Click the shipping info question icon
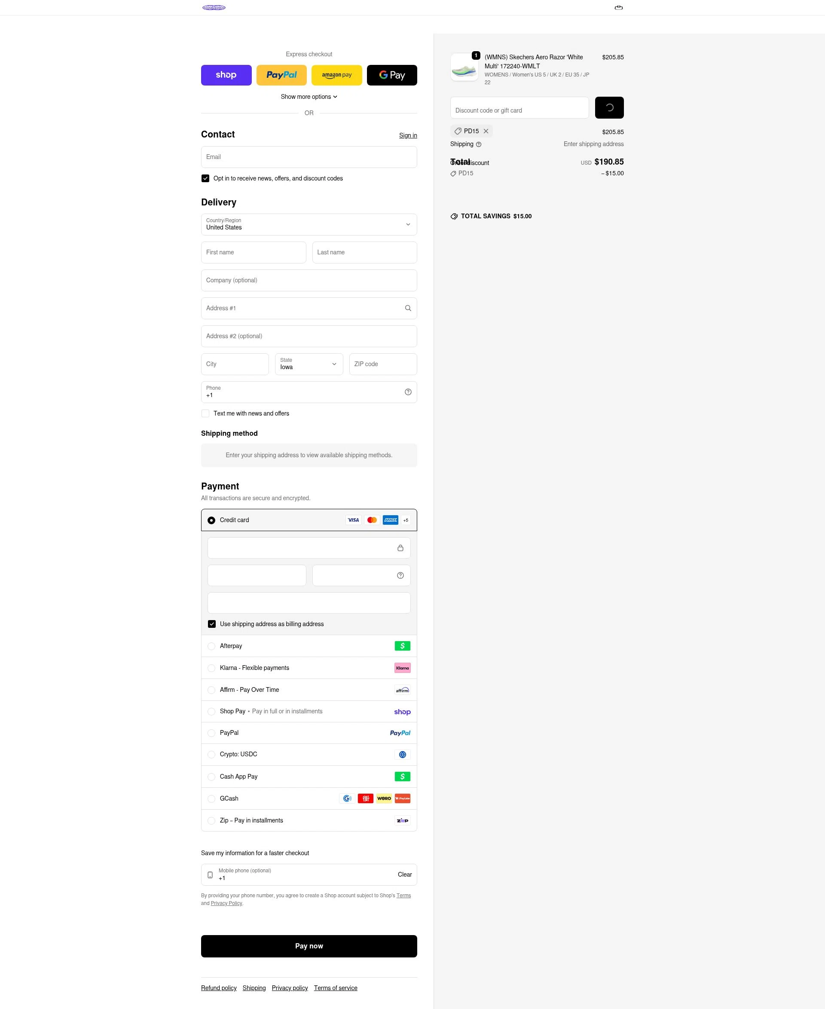This screenshot has height=1009, width=825. pyautogui.click(x=479, y=144)
